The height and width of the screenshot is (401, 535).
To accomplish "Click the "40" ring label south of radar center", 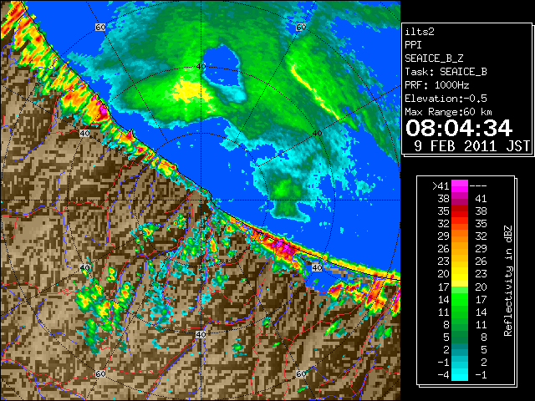I will pyautogui.click(x=201, y=334).
